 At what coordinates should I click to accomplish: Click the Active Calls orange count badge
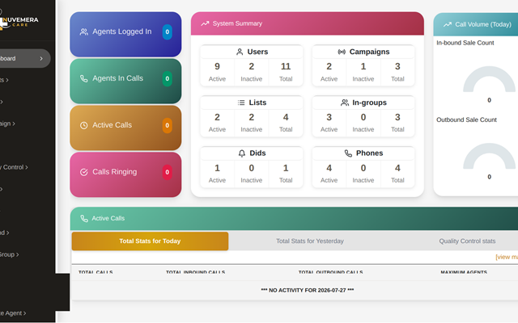pyautogui.click(x=168, y=126)
